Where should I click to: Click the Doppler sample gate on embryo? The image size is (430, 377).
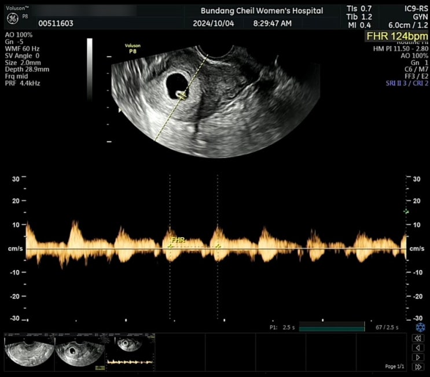(x=182, y=95)
